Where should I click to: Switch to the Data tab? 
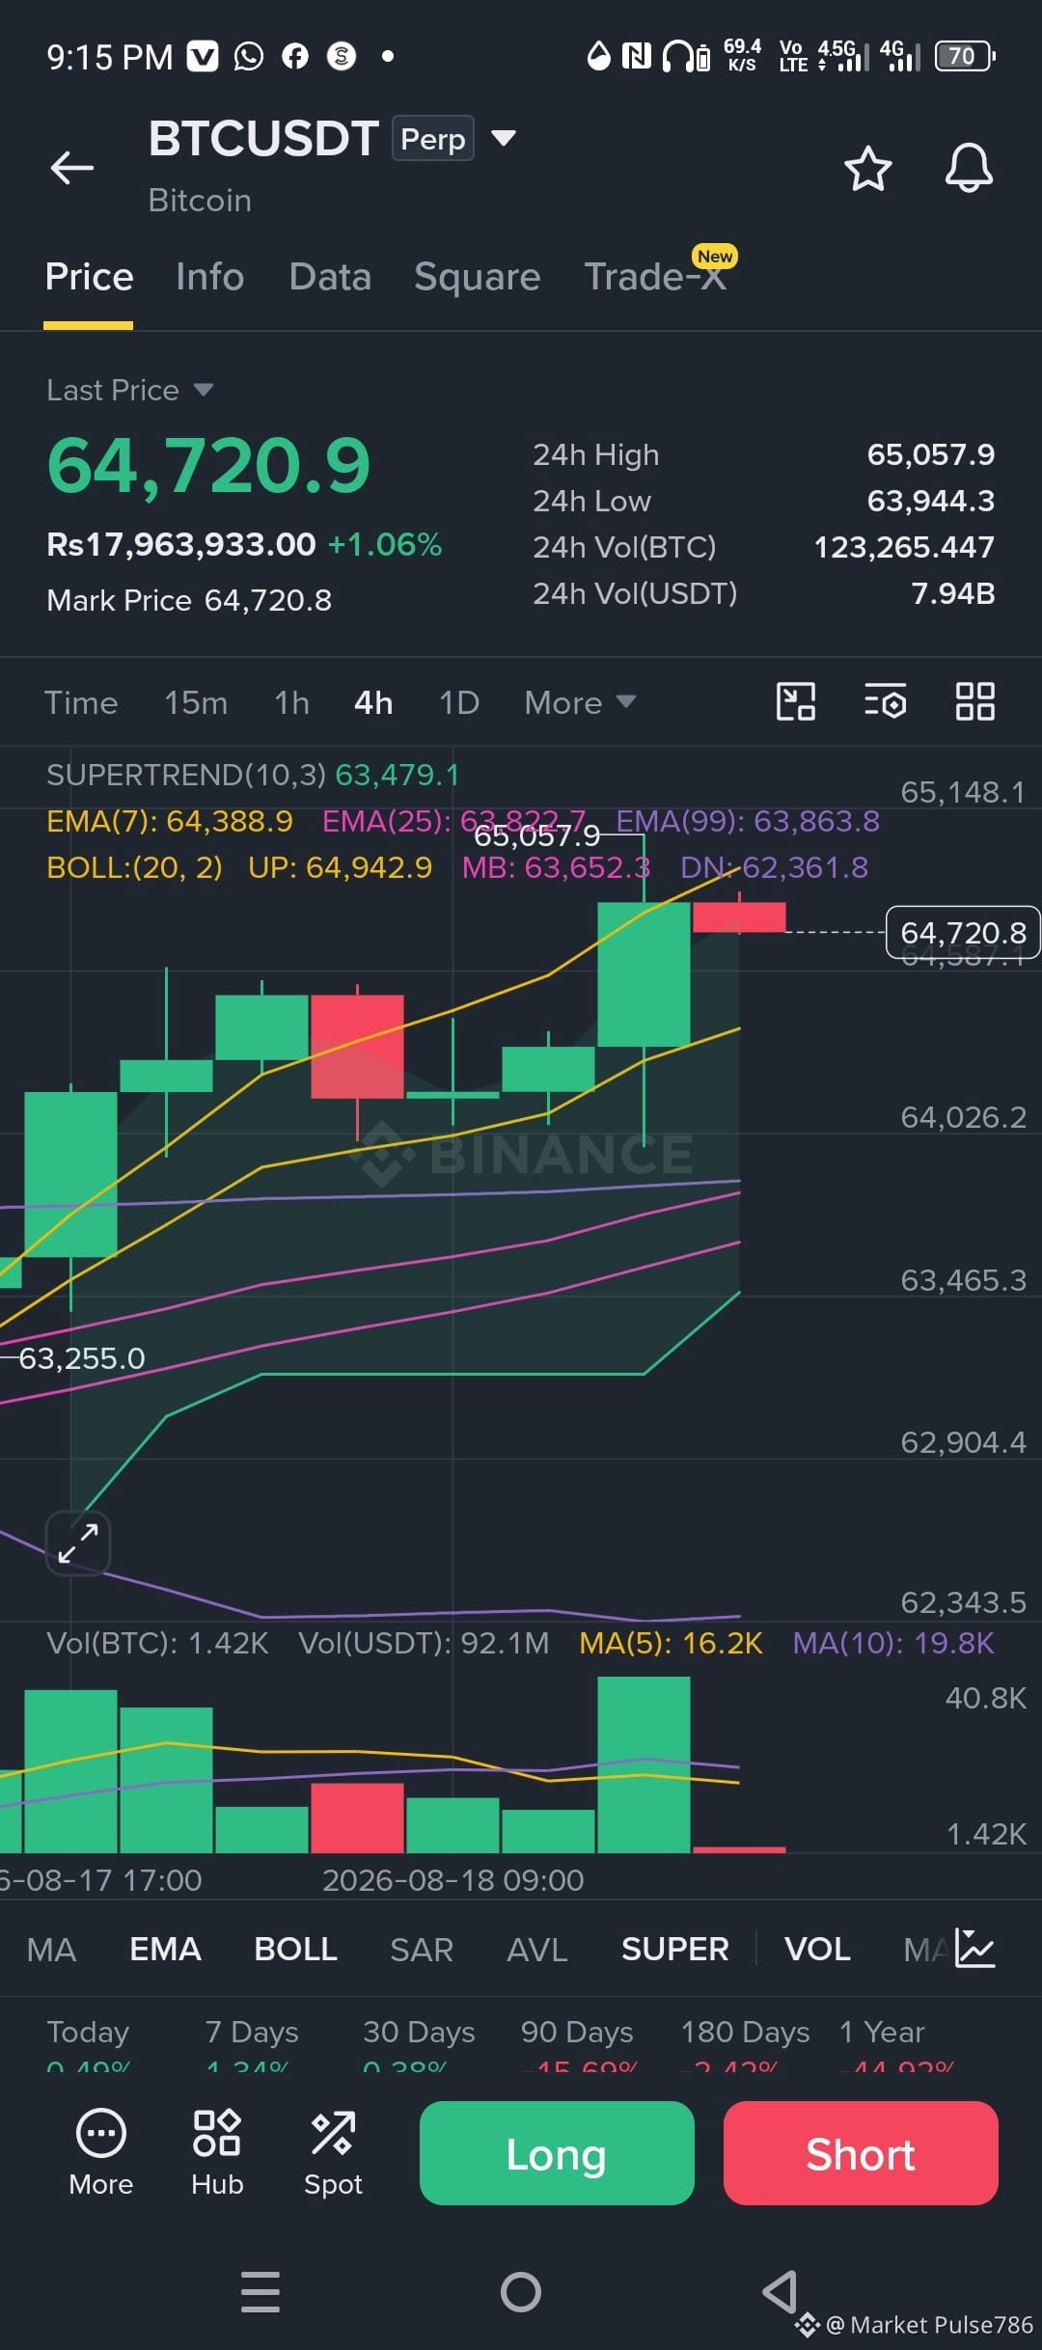330,277
